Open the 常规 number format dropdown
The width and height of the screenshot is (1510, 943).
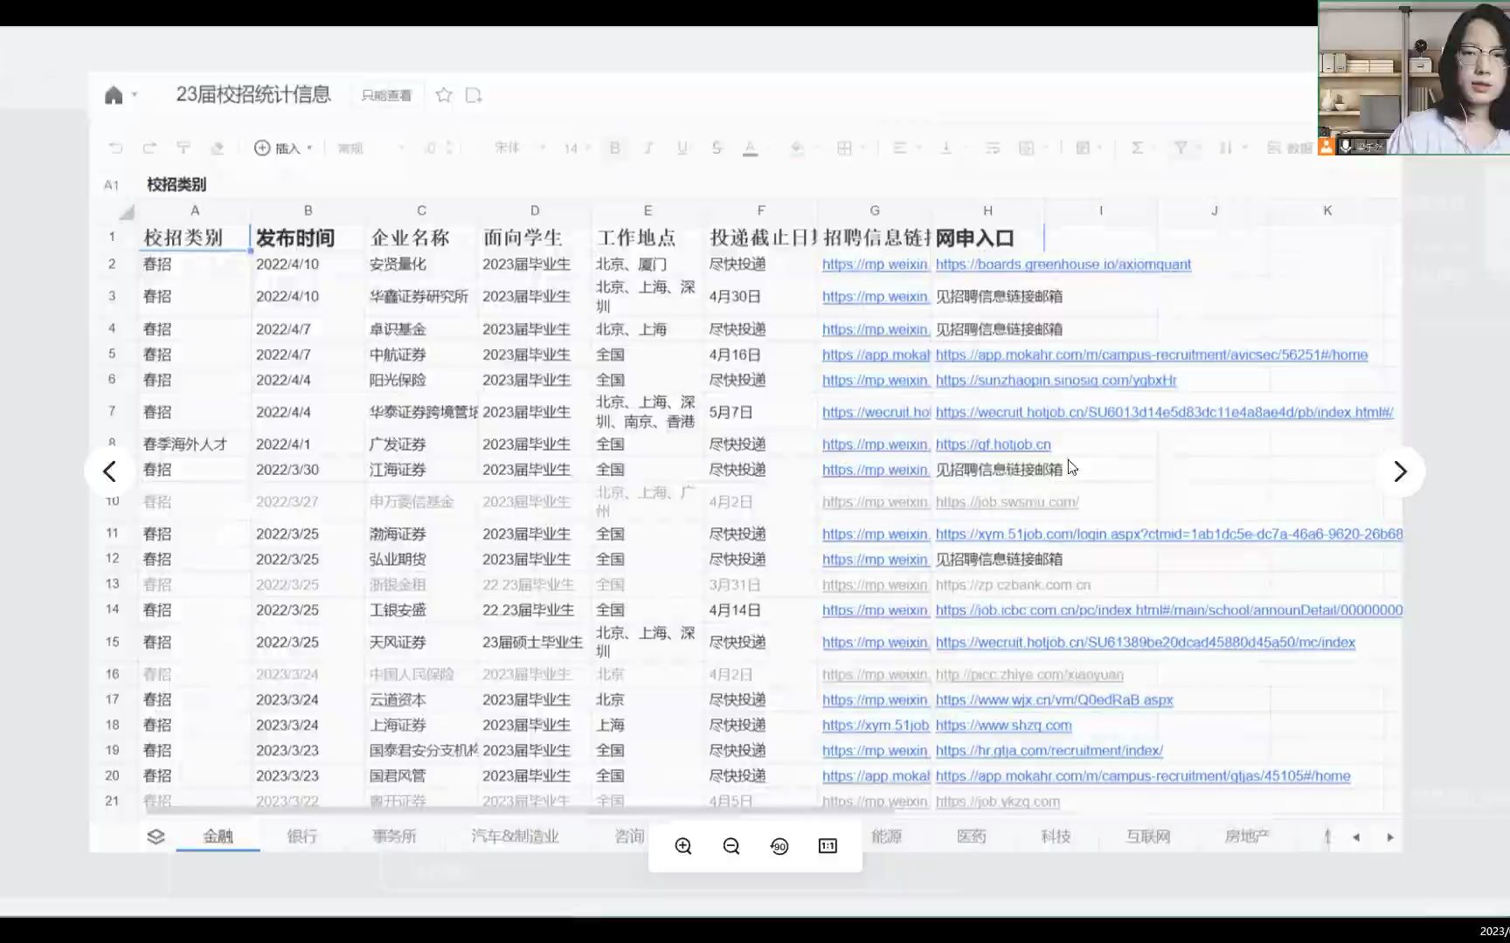tap(371, 148)
